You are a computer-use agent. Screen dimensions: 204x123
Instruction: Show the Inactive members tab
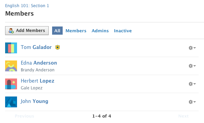[x=123, y=31]
